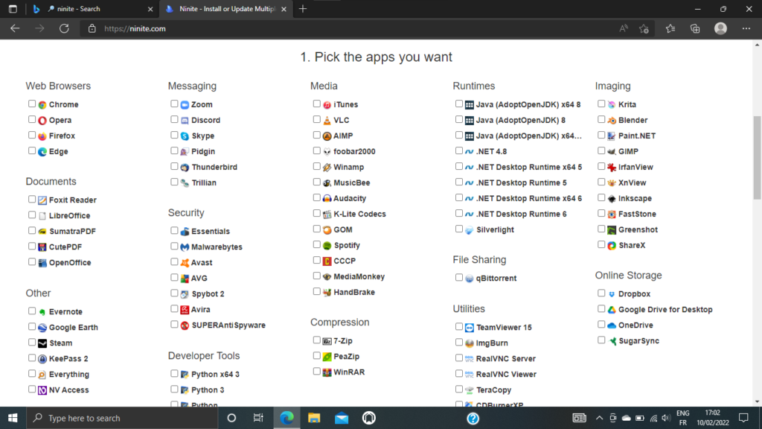Click the Foxit Reader icon
The image size is (762, 429).
[42, 200]
